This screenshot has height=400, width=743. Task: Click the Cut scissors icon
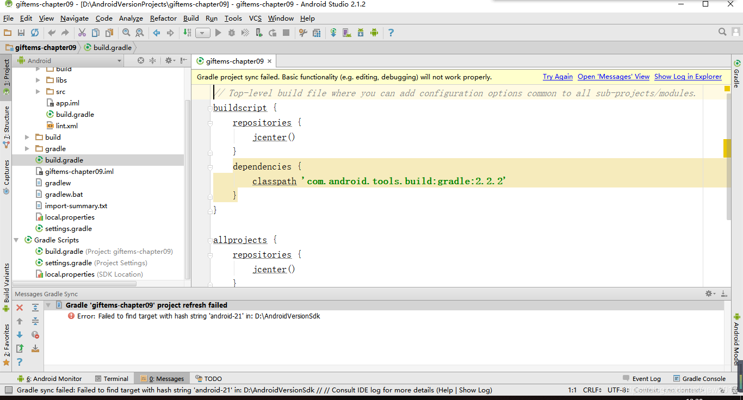[x=82, y=33]
